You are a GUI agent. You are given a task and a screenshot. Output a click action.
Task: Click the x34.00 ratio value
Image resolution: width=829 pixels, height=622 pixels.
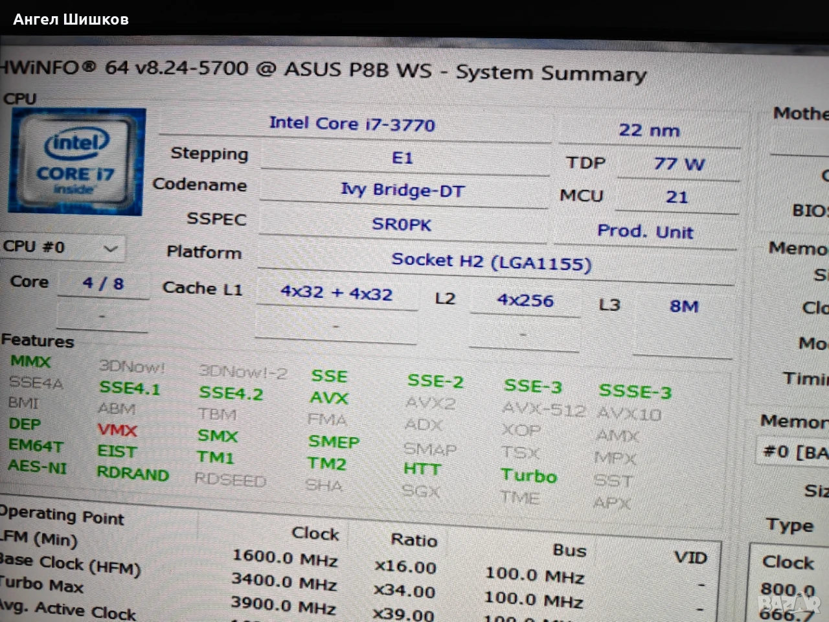[x=404, y=590]
